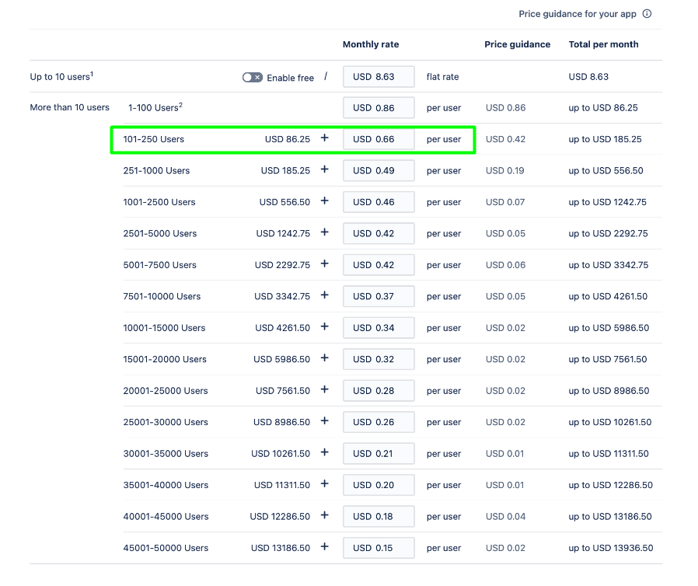This screenshot has width=698, height=586.
Task: Open the Price guidance info tooltip
Action: [x=648, y=13]
